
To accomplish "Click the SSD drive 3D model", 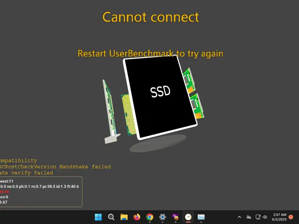I will point(160,97).
